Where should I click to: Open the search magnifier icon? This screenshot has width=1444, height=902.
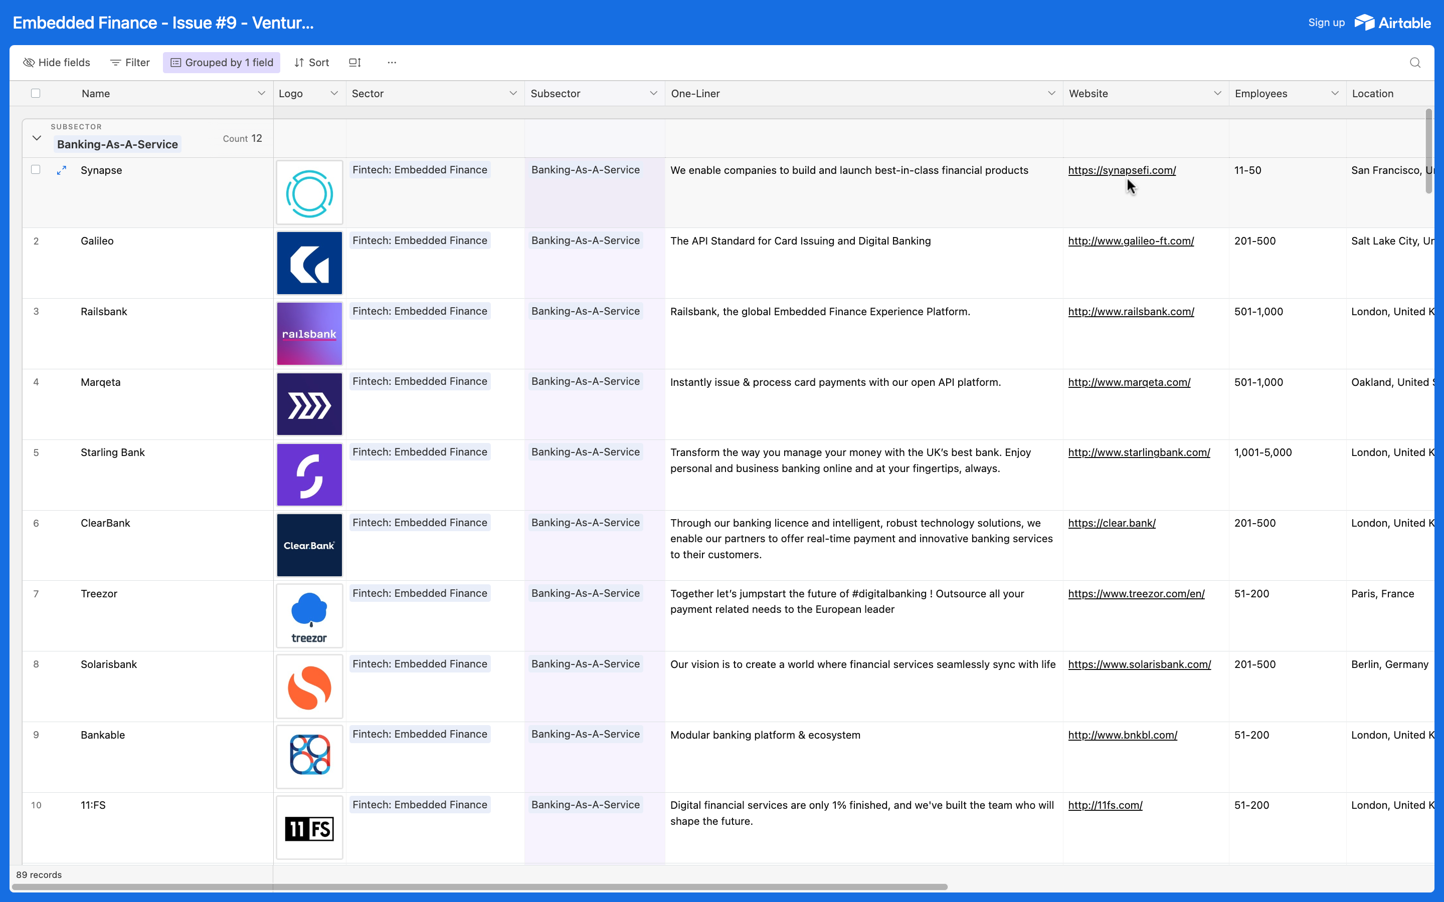click(1415, 63)
